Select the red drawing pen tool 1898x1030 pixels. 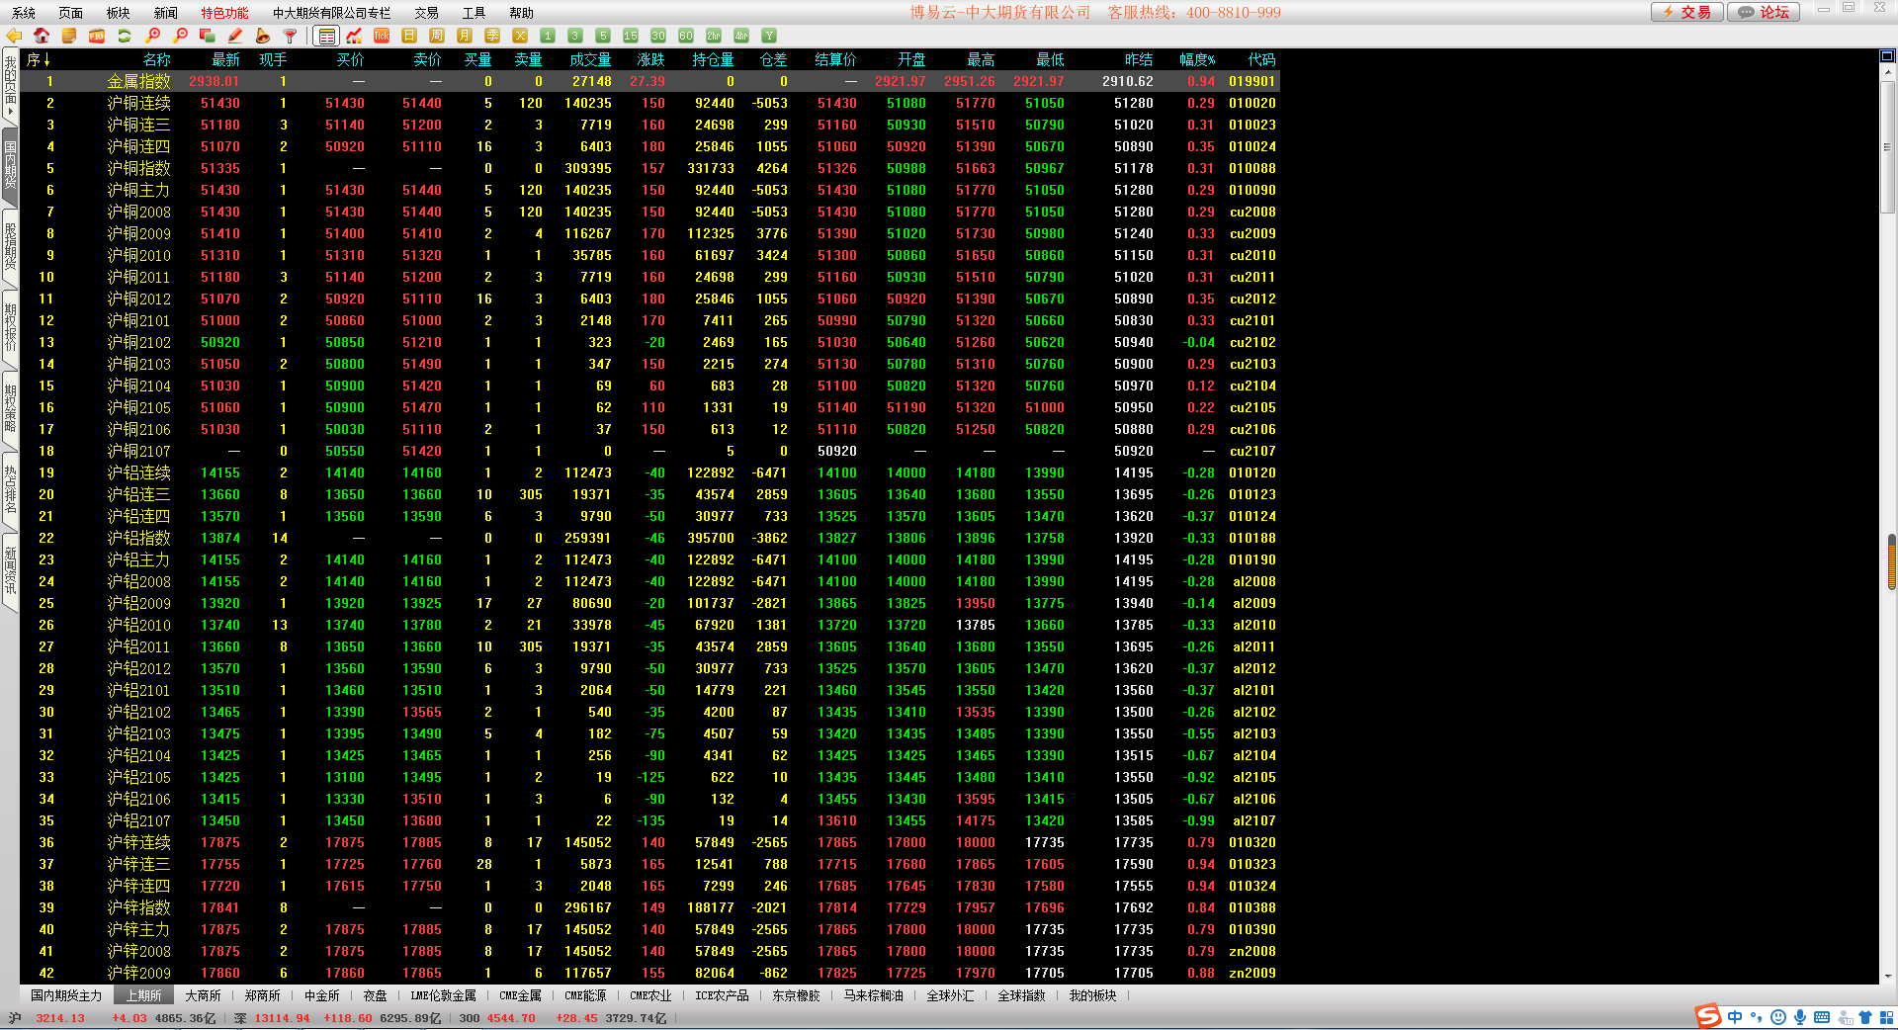[x=235, y=36]
